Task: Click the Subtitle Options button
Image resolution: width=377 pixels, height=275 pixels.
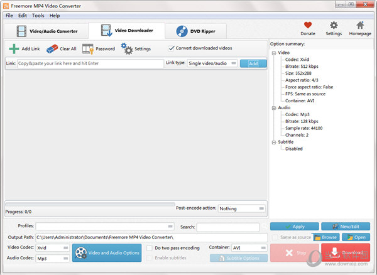Action: coord(239,258)
